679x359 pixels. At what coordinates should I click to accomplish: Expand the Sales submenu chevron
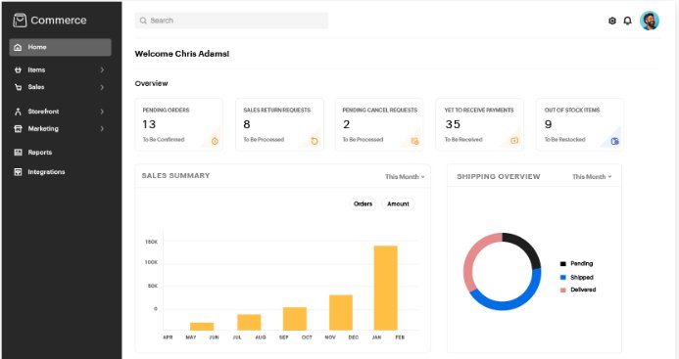[102, 87]
